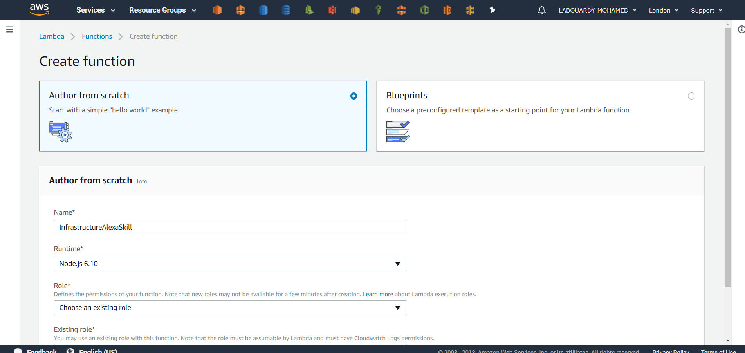Open the notifications bell
This screenshot has height=353, width=745.
point(542,10)
